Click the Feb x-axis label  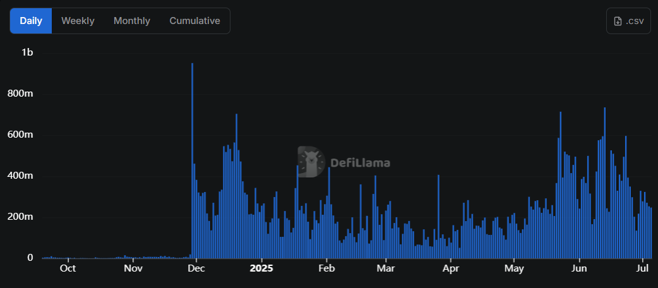coord(326,268)
